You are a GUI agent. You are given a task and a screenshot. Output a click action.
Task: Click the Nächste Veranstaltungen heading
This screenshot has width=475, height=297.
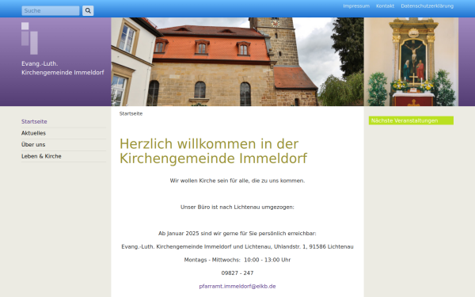pyautogui.click(x=411, y=120)
